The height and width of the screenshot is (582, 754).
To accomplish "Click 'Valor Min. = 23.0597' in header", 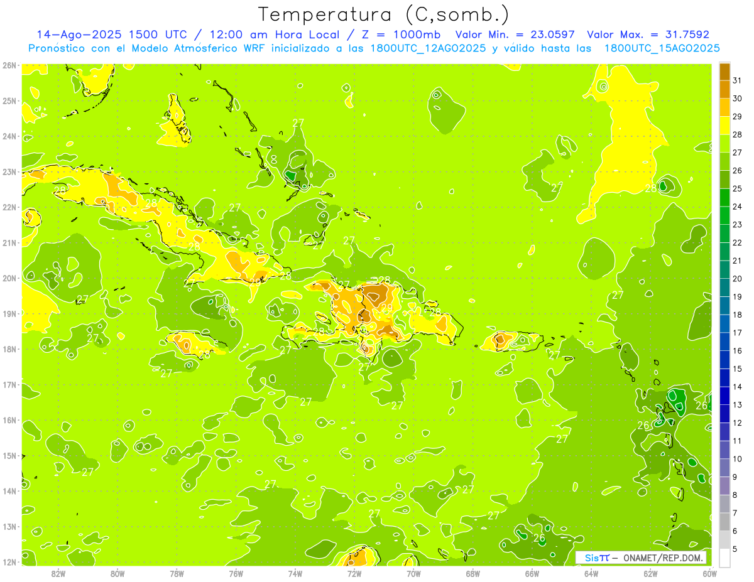I will click(516, 35).
